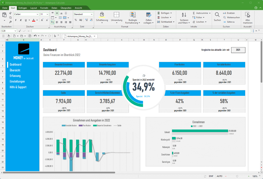The height and width of the screenshot is (179, 263).
Task: Click the cut scissors icon
Action: click(11, 13)
